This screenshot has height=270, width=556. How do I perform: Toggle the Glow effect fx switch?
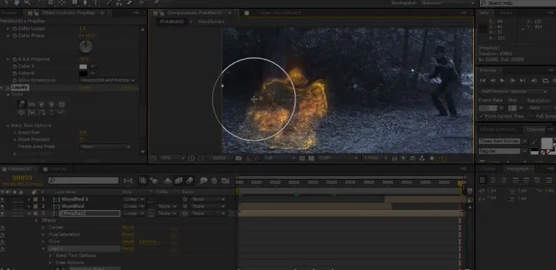point(2,242)
